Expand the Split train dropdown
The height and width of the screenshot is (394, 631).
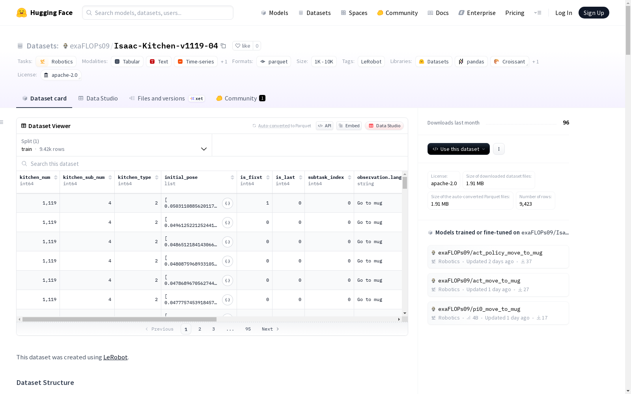114,145
